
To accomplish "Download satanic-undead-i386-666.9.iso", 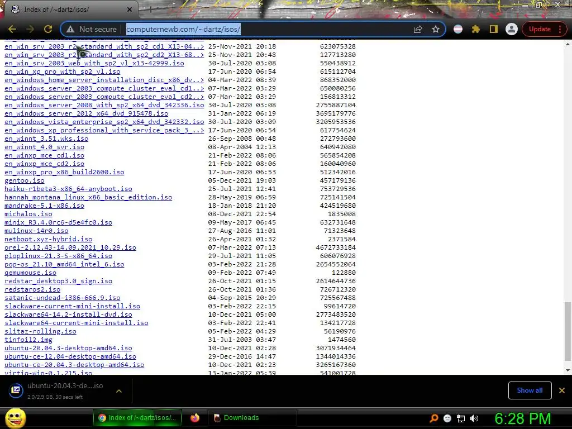I will coord(63,298).
